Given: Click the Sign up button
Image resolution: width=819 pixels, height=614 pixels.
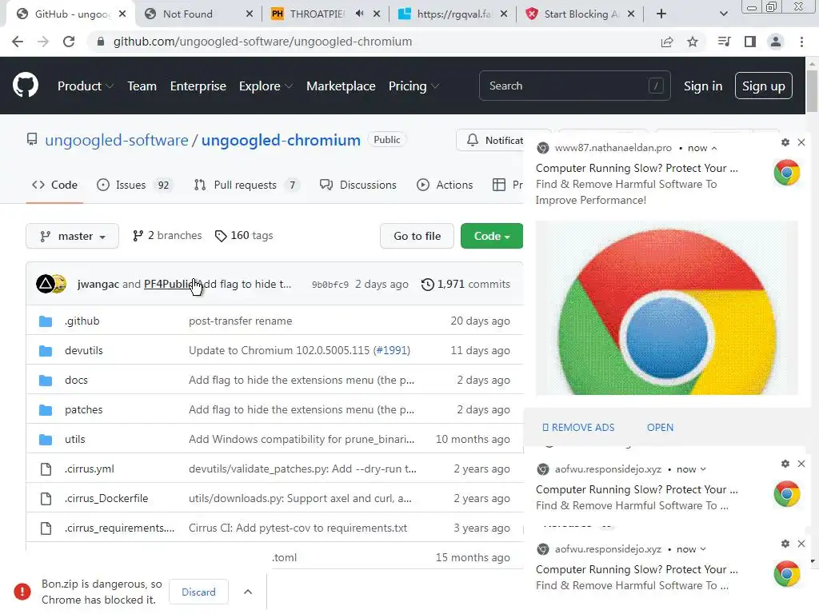Looking at the screenshot, I should (763, 86).
